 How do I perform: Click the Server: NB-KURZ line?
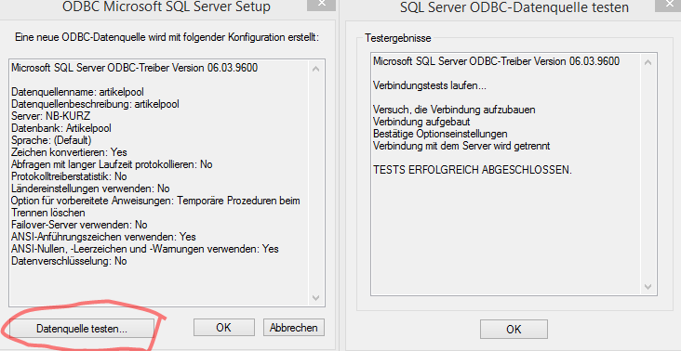pos(51,116)
